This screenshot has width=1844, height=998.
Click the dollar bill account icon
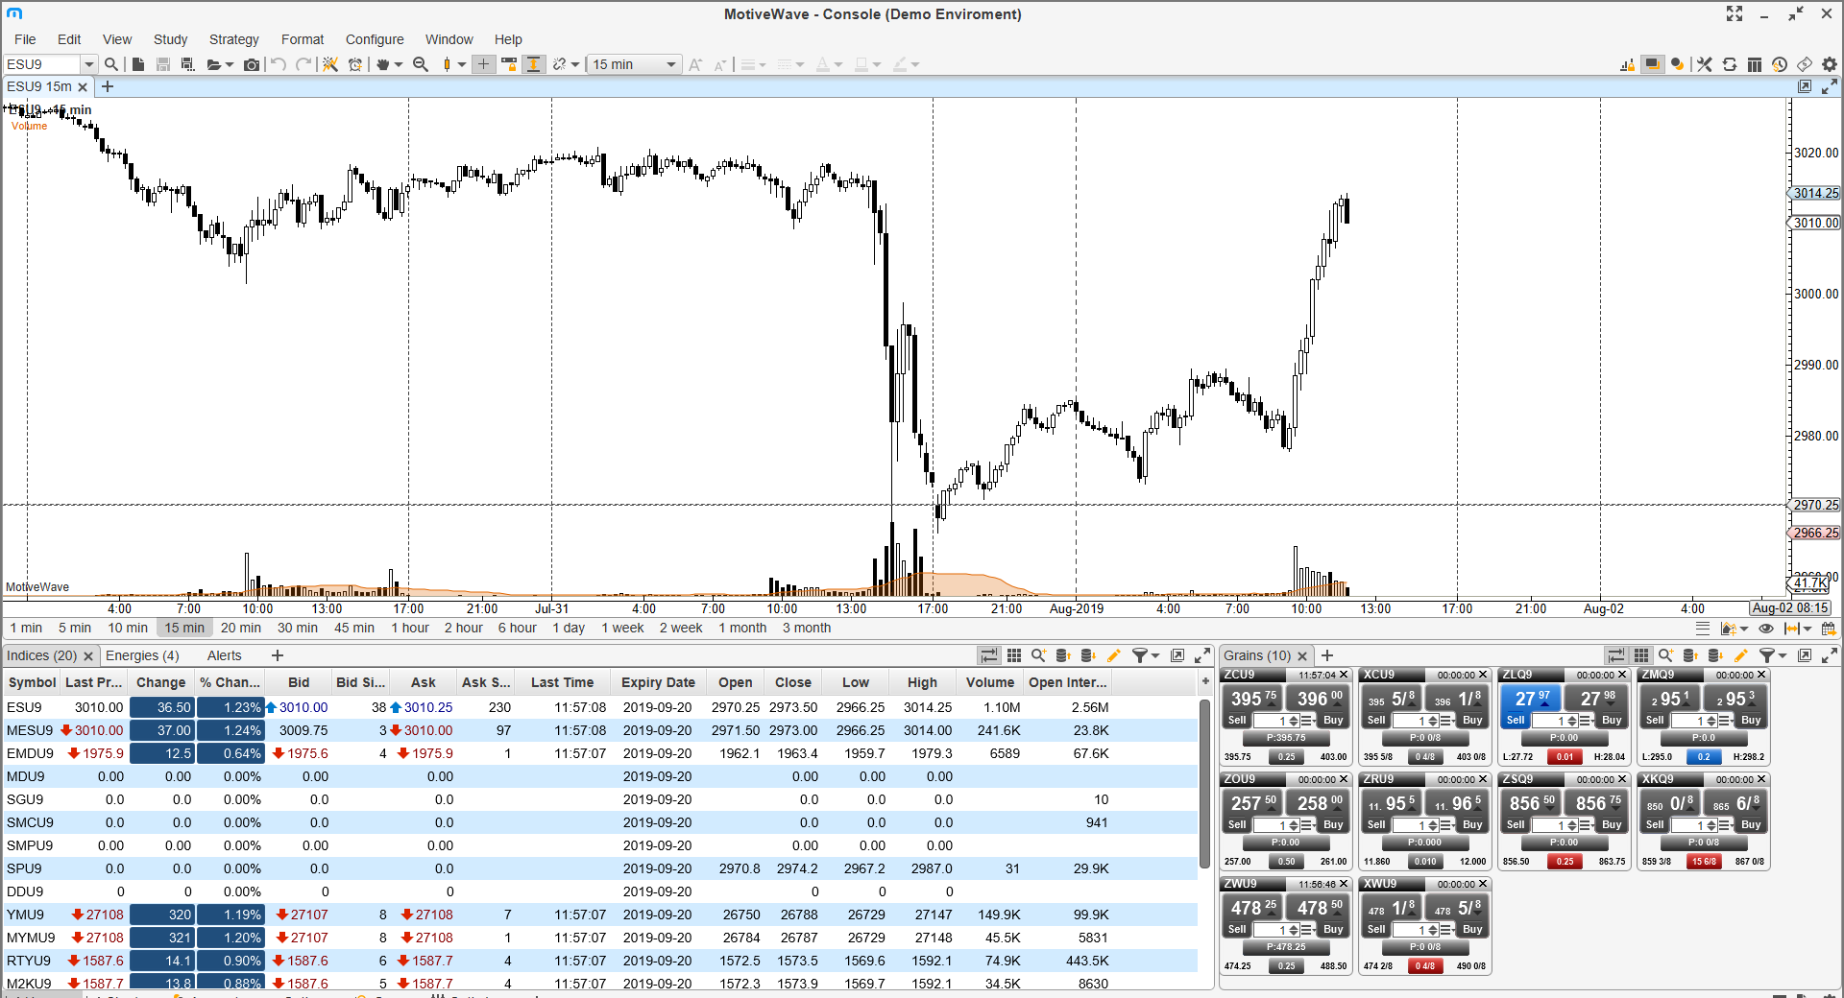coord(1805,64)
